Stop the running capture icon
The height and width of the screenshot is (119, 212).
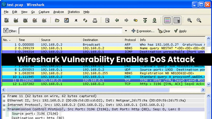[x=35, y=20]
